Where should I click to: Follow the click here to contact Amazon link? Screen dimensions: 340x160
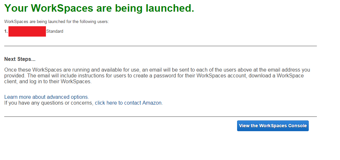point(128,103)
